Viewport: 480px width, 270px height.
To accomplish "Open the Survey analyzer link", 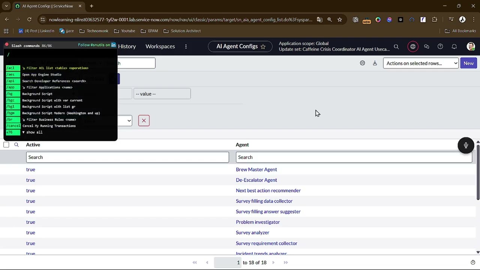I will click(x=252, y=232).
